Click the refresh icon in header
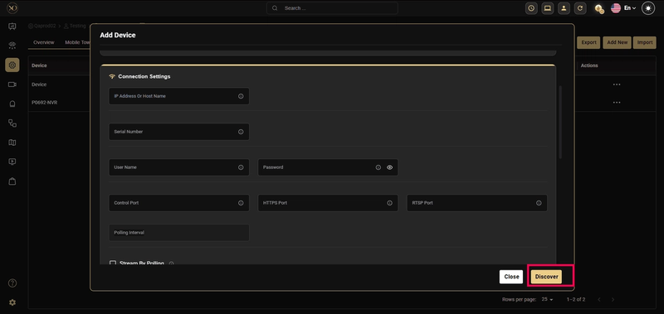Image resolution: width=664 pixels, height=314 pixels. pos(580,8)
